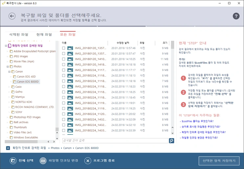The height and width of the screenshot is (169, 244).
Task: Check the file modified 24.02.2018 11:18:13
Action: (64, 76)
